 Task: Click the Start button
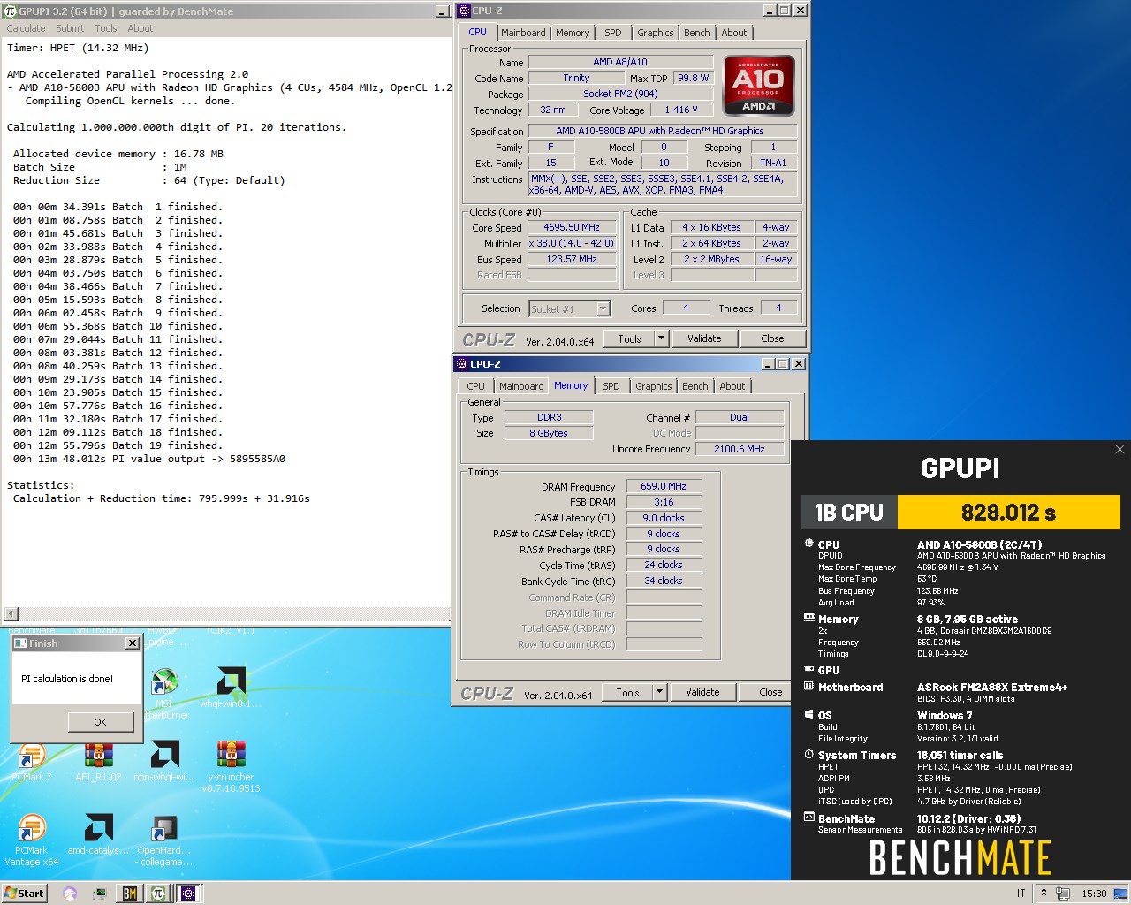pyautogui.click(x=24, y=893)
